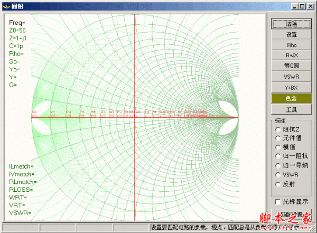Viewport: 317px width, 233px height.
Task: Open the 设置 settings button
Action: [291, 34]
